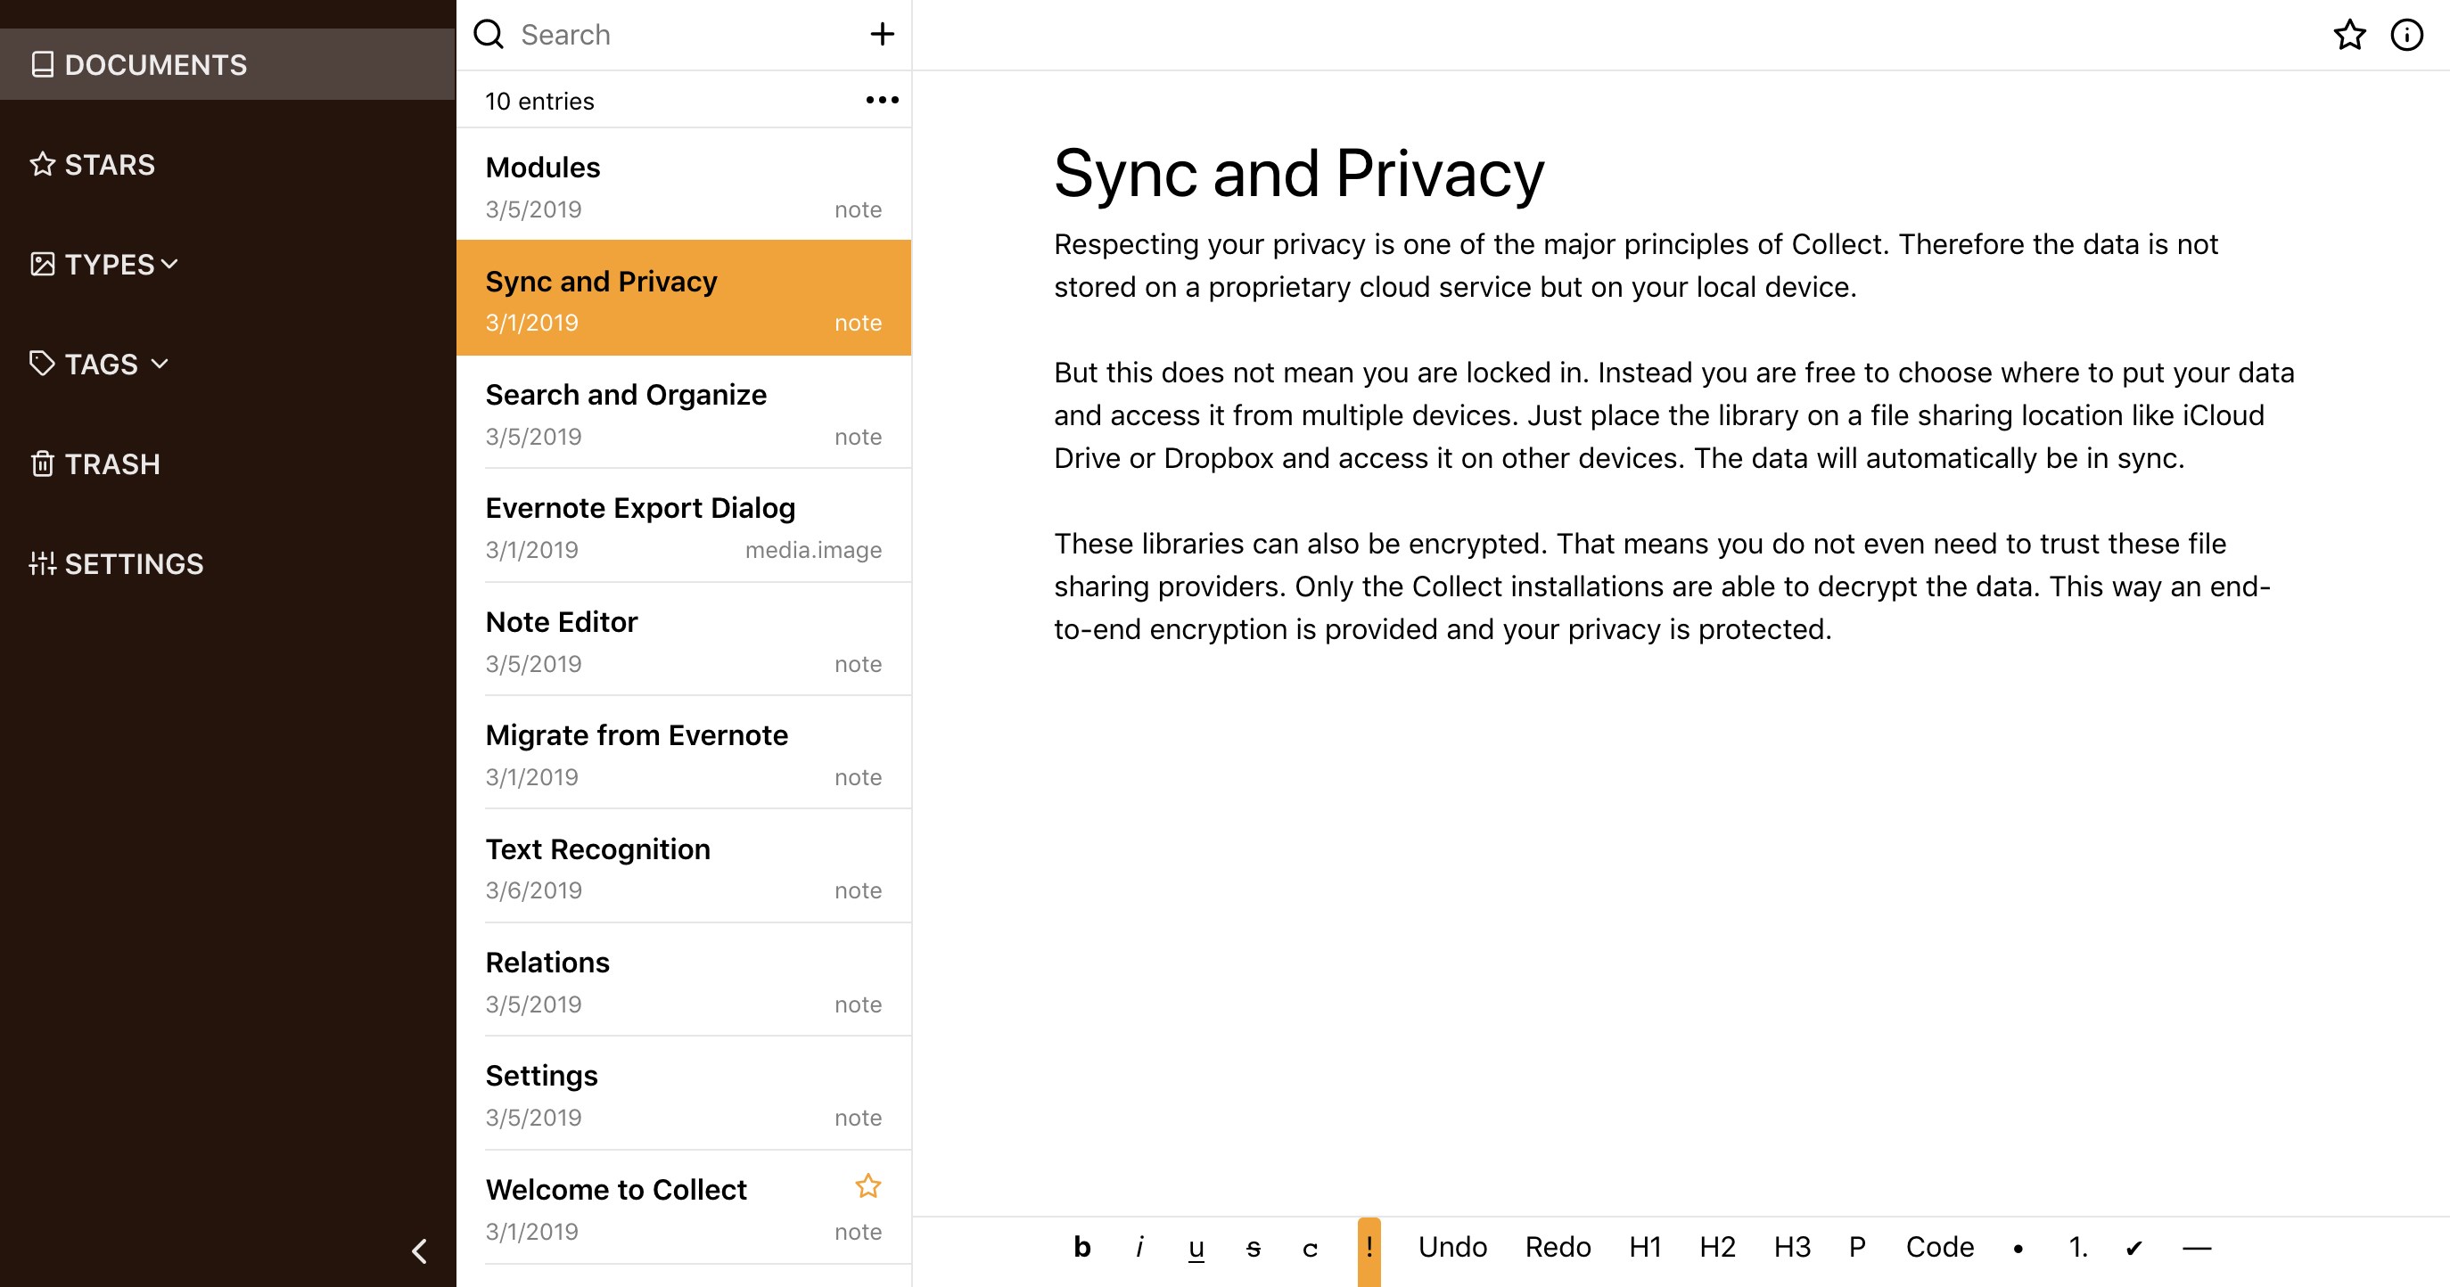Screen dimensions: 2450x1287
Task: Collapse the sidebar with left chevron
Action: coord(419,1250)
